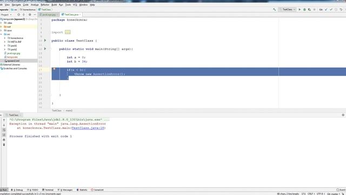Screen dimensions: 346x195
Task: Close the TestClass.java editor tab
Action: pyautogui.click(x=80, y=15)
